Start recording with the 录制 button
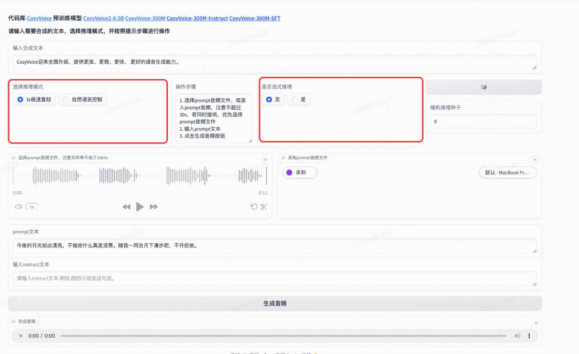Image resolution: width=579 pixels, height=354 pixels. point(299,172)
